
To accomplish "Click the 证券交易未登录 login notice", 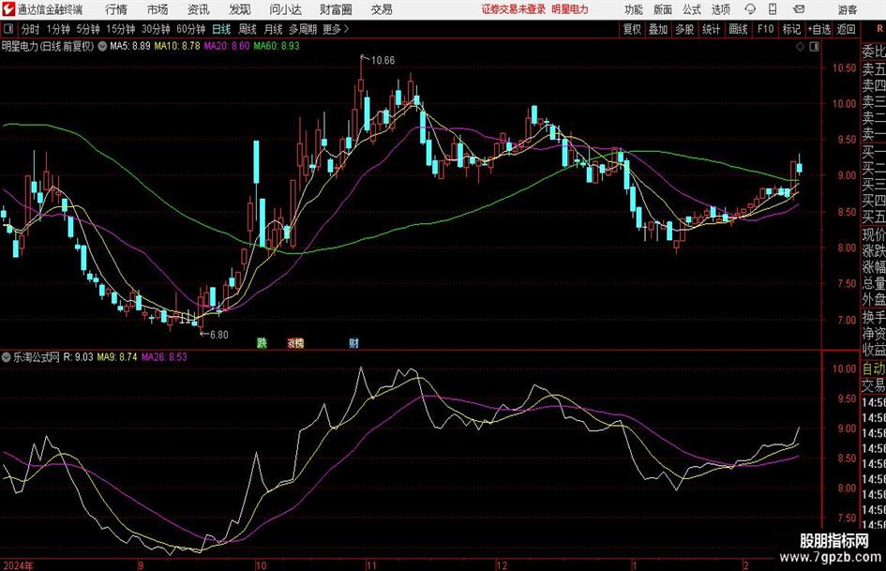I will pos(514,9).
